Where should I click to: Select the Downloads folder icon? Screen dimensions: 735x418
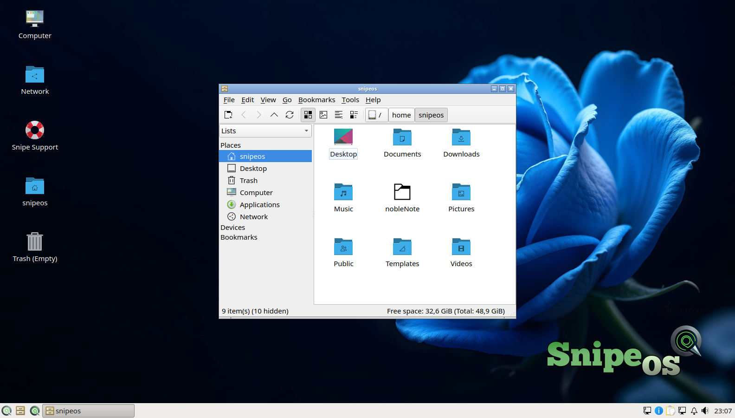click(461, 137)
